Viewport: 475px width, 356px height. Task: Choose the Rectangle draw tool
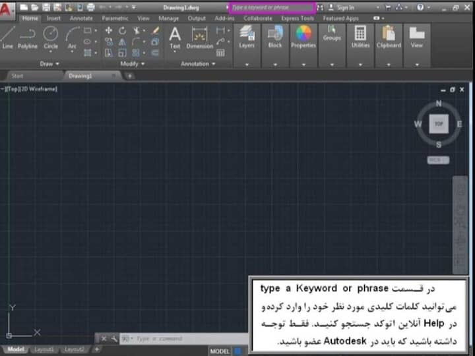coord(88,30)
